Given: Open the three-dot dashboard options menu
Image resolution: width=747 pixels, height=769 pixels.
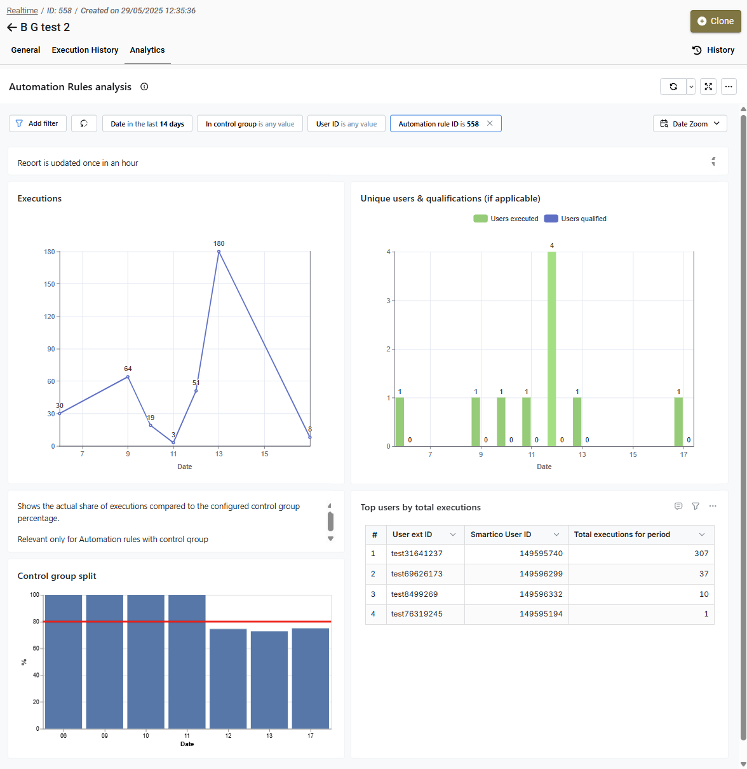Looking at the screenshot, I should (x=729, y=86).
